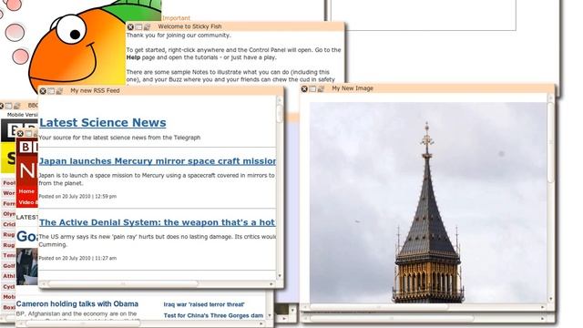Click the RSS Feed horizontal scrollbar thumb
Viewport: 583px width, 328px height.
[x=123, y=283]
